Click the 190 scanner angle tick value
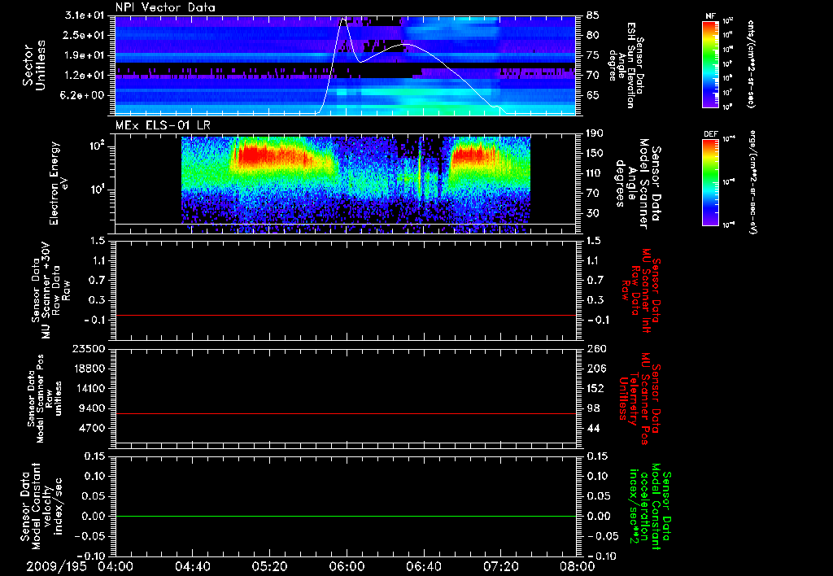 click(x=595, y=133)
